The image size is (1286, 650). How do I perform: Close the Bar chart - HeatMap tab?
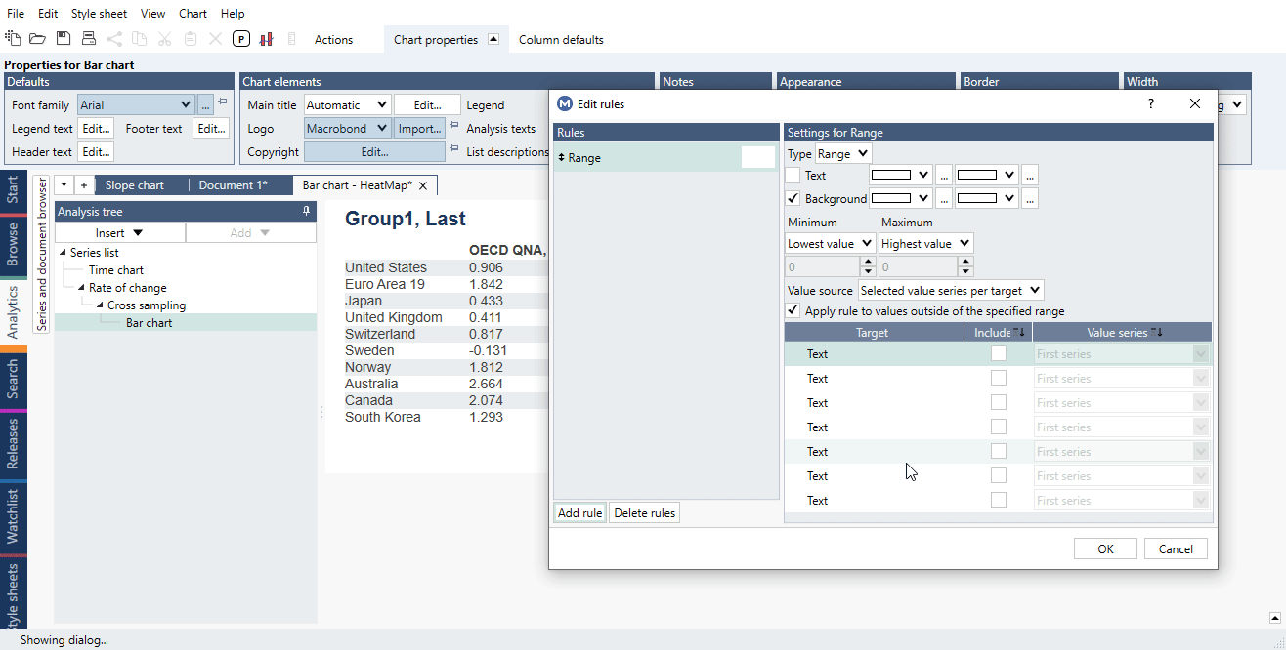coord(423,185)
